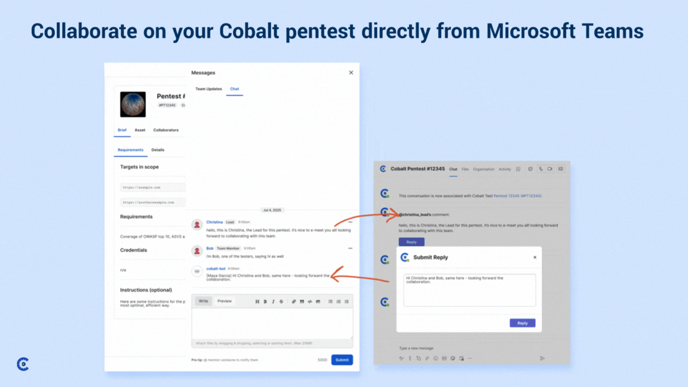This screenshot has height=387, width=688.
Task: Open the sticker picker in Teams compose bar
Action: click(x=453, y=358)
